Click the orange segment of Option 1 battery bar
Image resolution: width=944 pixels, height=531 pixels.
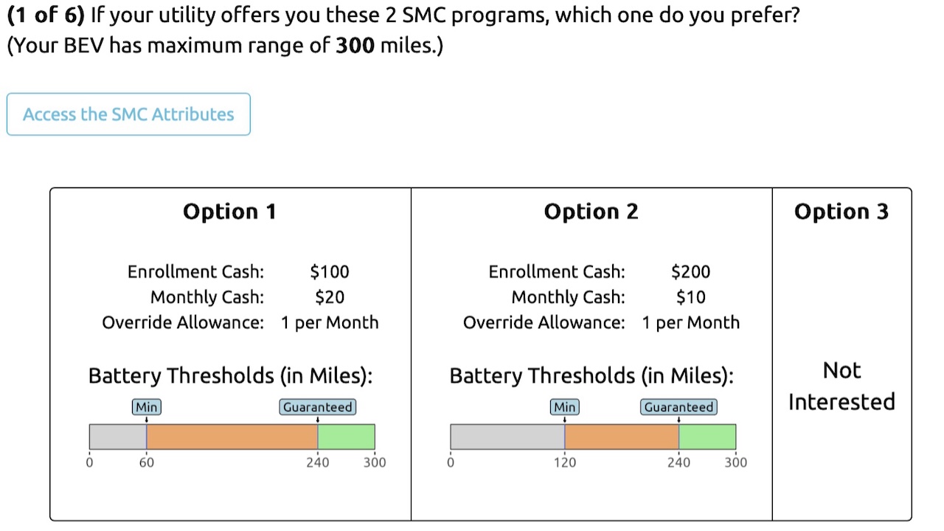(x=232, y=437)
